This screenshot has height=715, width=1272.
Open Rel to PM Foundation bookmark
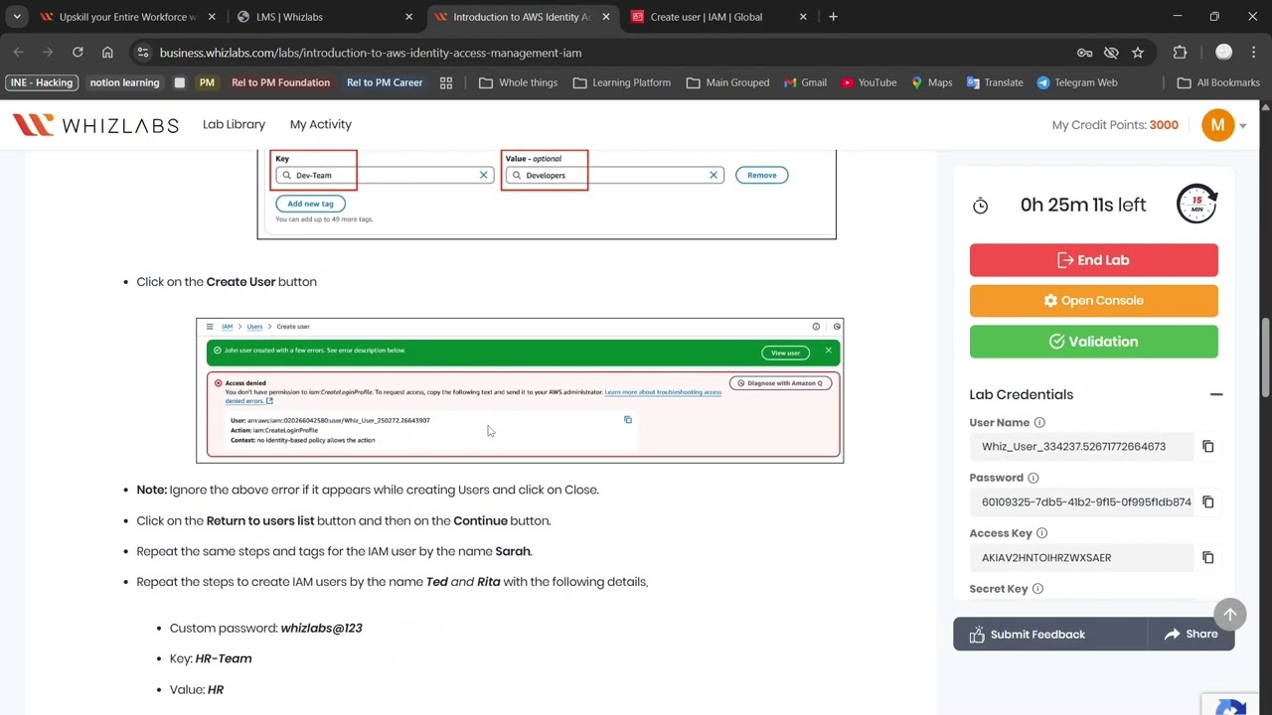(x=280, y=82)
